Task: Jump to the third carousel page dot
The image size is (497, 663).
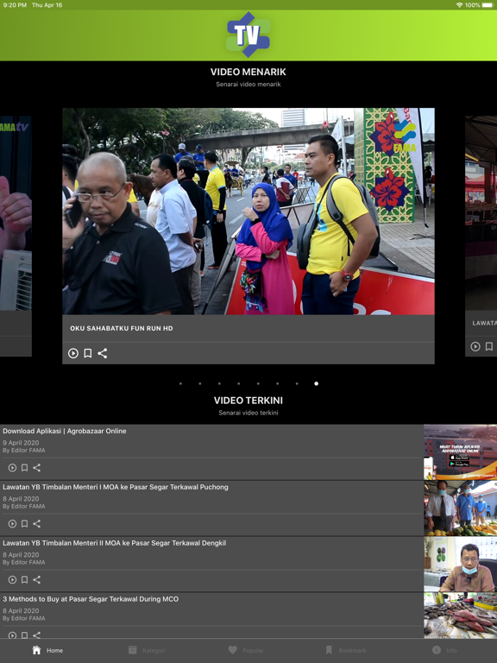Action: tap(219, 383)
